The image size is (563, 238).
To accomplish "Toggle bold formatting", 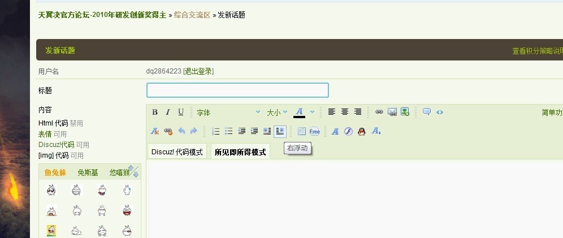I will 155,112.
